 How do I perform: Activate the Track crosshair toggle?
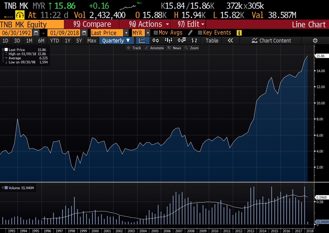tap(134, 48)
